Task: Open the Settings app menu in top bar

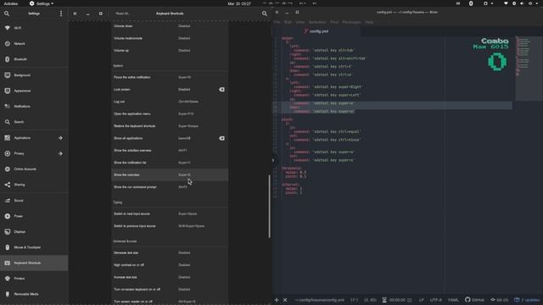Action: (x=42, y=3)
